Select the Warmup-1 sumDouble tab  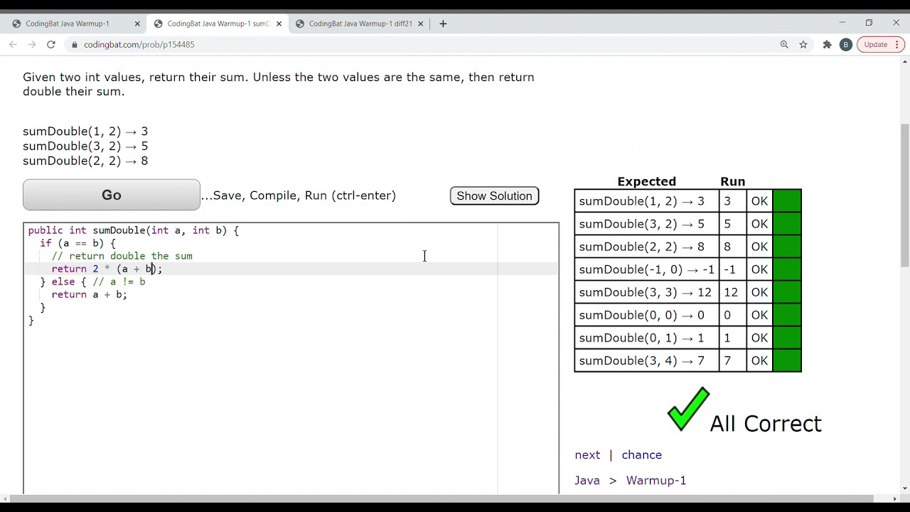(x=217, y=23)
